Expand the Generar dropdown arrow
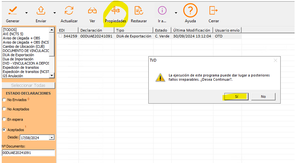The image size is (296, 163). (26, 13)
